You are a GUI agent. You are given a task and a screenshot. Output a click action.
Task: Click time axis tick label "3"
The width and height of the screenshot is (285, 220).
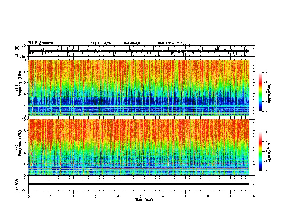click(x=96, y=196)
